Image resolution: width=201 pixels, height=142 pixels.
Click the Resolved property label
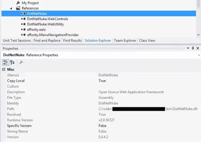pos(14,114)
